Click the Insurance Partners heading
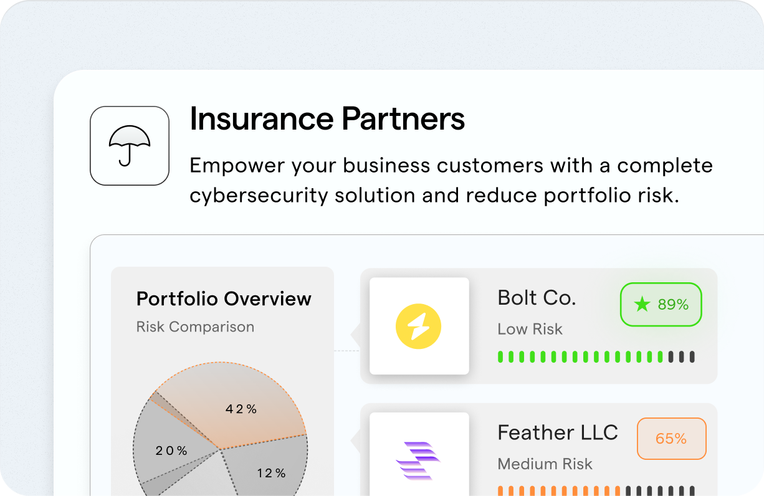This screenshot has width=764, height=496. tap(327, 118)
